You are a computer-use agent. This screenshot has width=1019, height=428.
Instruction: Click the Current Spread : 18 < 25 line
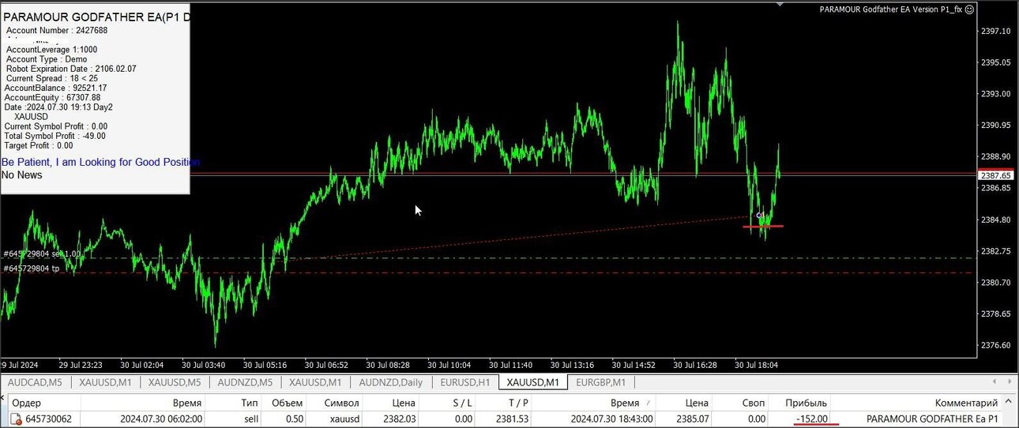52,78
